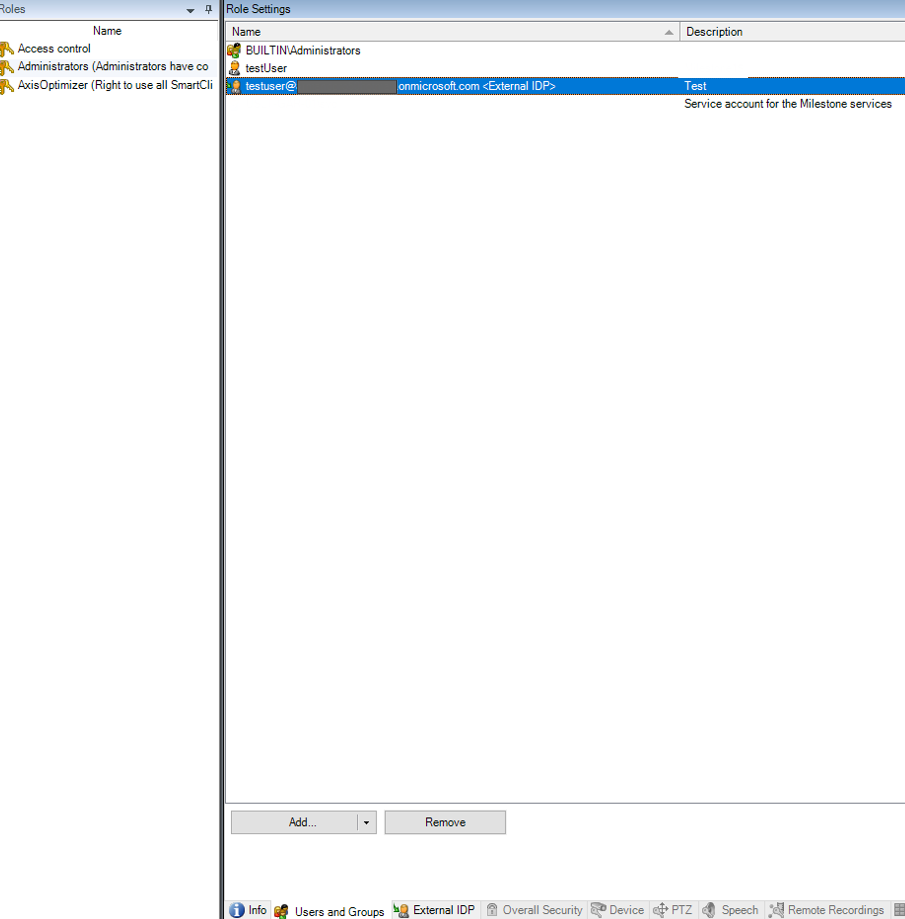Switch to the External IDP tab
Screen dimensions: 905x919
click(443, 909)
